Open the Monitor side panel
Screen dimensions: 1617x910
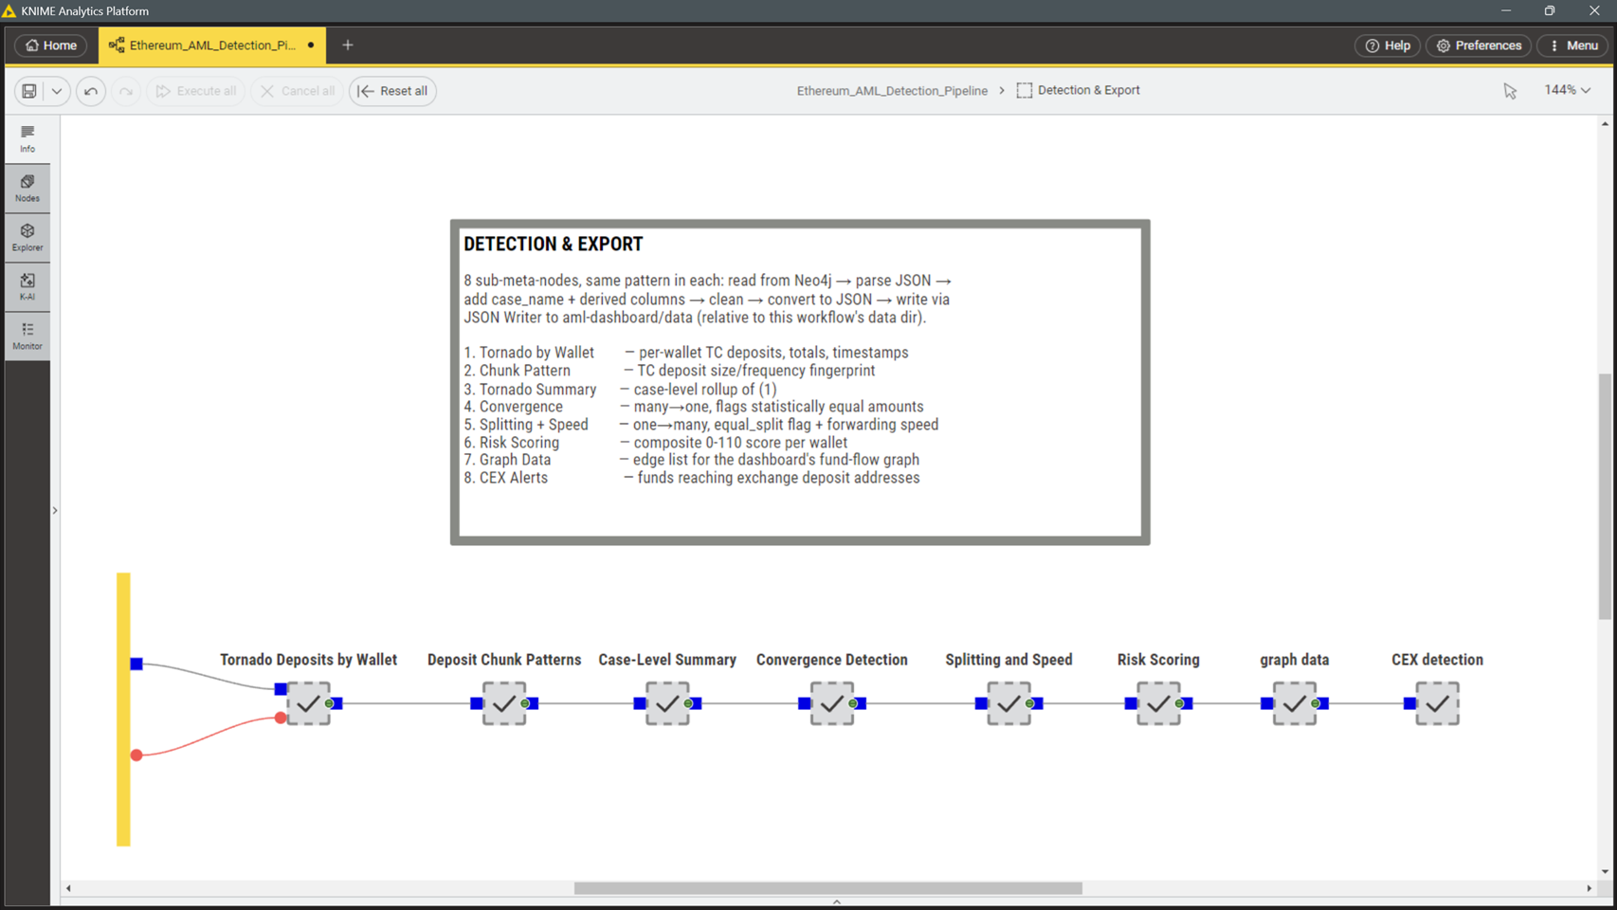click(x=27, y=336)
